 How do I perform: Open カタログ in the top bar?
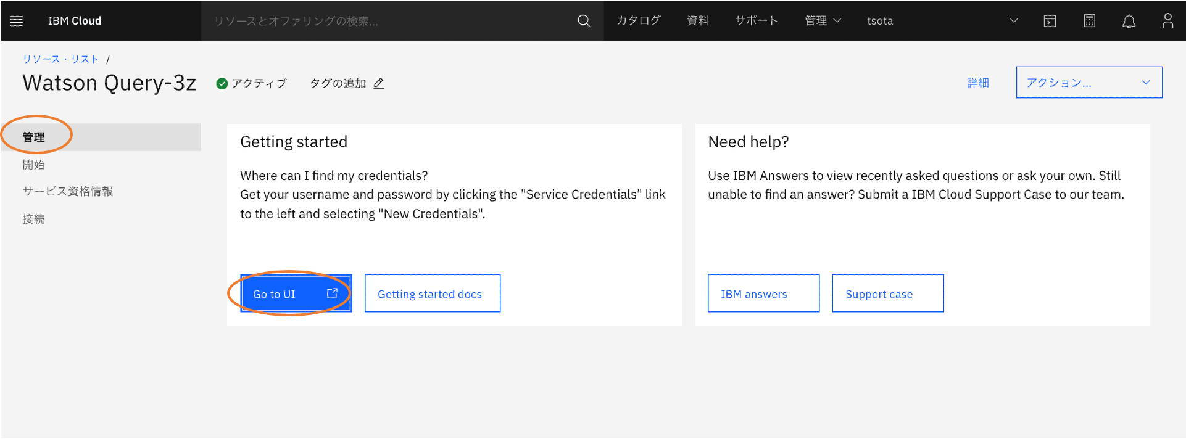click(x=639, y=21)
